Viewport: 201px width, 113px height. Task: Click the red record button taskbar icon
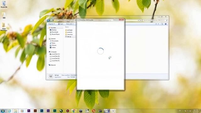[68, 111]
